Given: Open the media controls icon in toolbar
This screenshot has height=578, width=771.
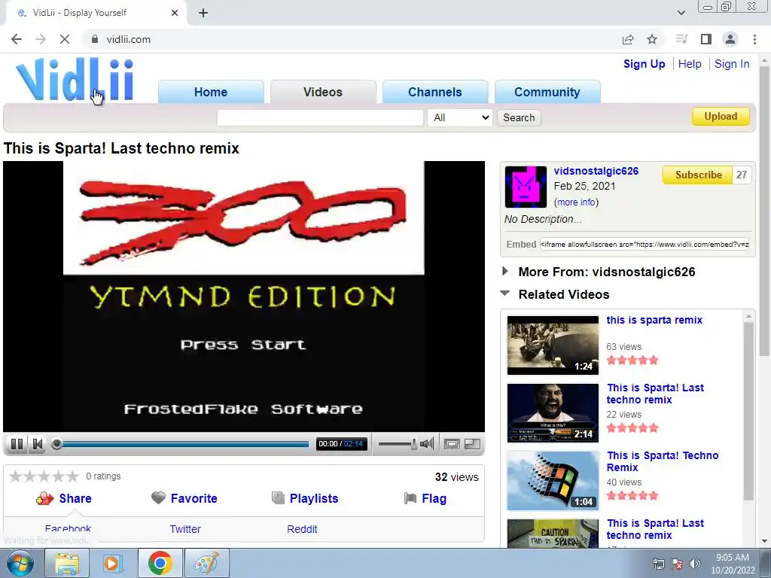Looking at the screenshot, I should (681, 39).
